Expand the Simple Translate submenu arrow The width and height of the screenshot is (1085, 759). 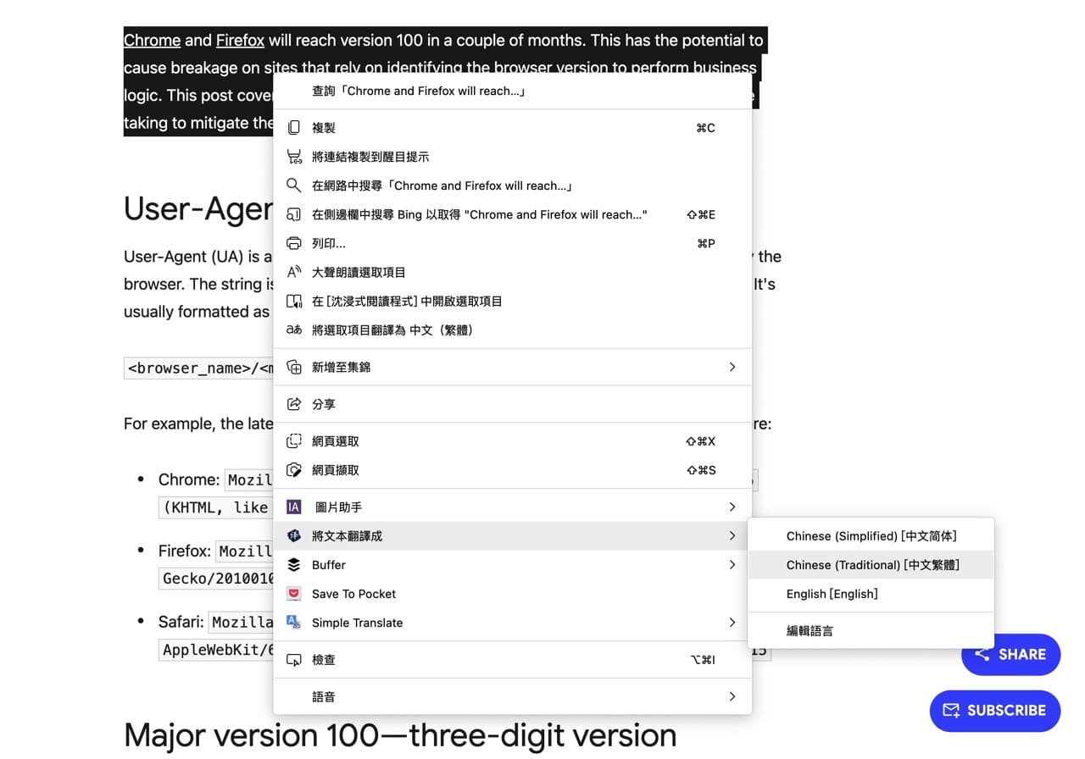pos(732,623)
